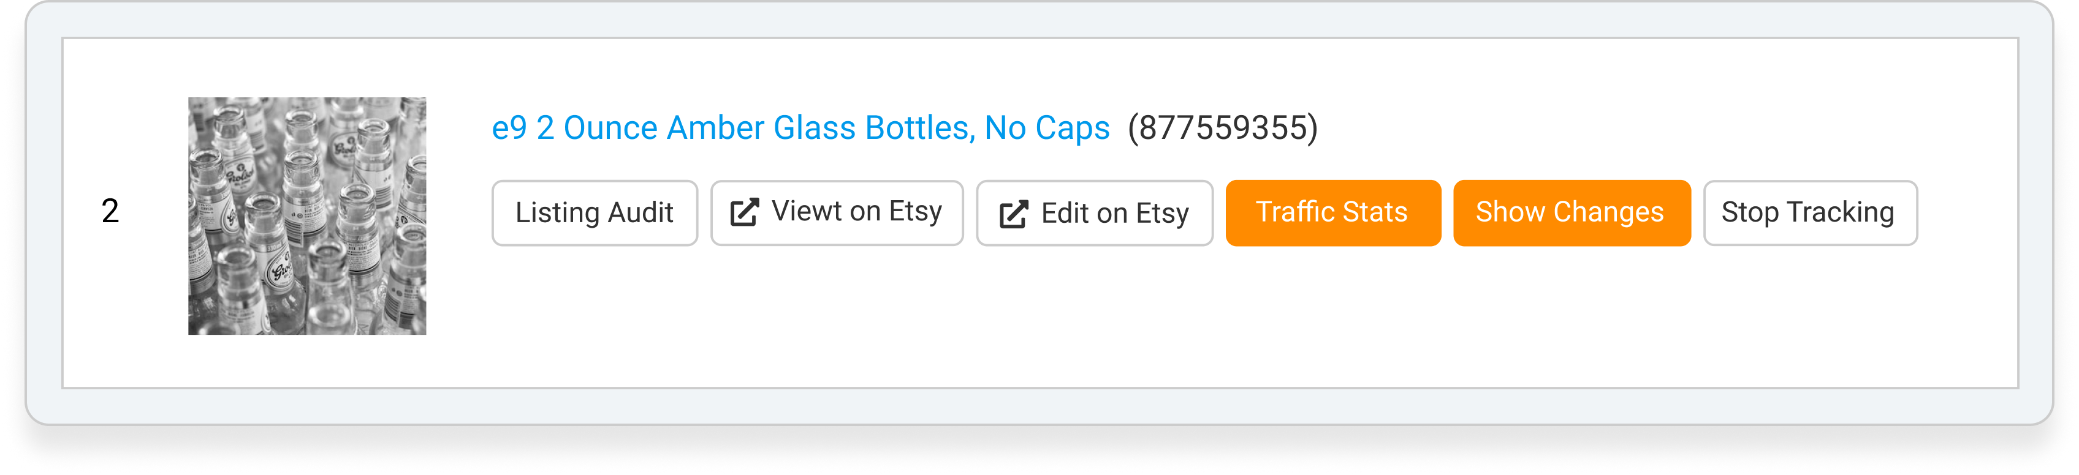Open the '2 Ounce Amber Glass Bottles' title link
The height and width of the screenshot is (475, 2079).
point(800,127)
